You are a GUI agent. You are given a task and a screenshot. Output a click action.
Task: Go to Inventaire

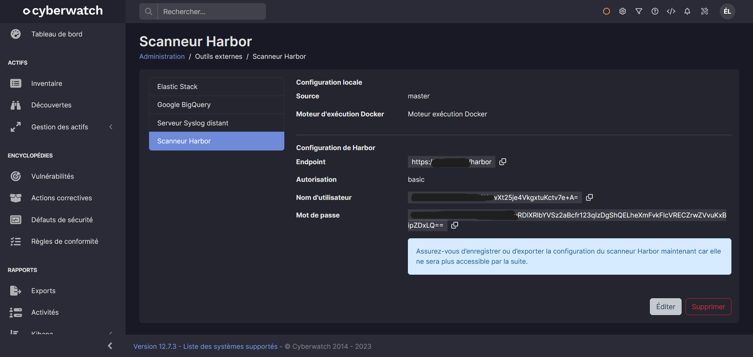click(x=47, y=83)
